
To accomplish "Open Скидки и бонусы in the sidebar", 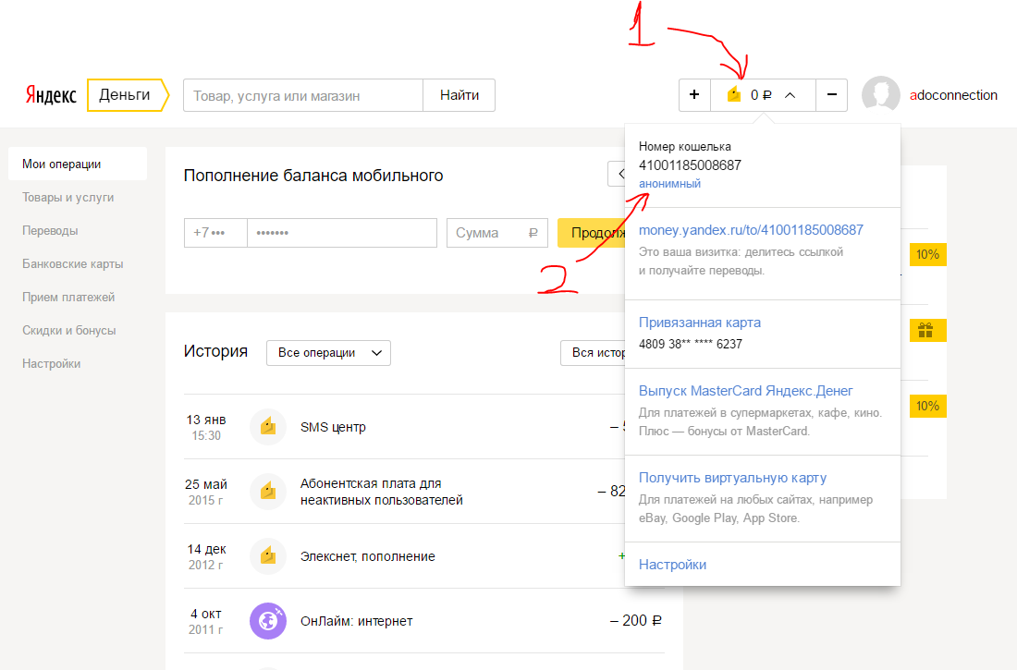I will coord(69,330).
